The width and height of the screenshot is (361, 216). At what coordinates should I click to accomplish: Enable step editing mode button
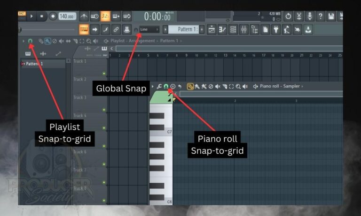(105, 30)
